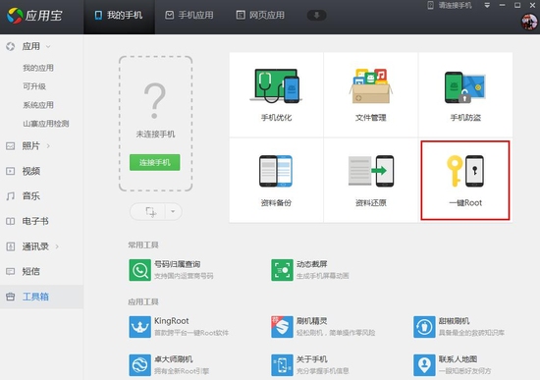The width and height of the screenshot is (540, 380).
Task: Open the 资料还原 data restore tile
Action: point(370,181)
